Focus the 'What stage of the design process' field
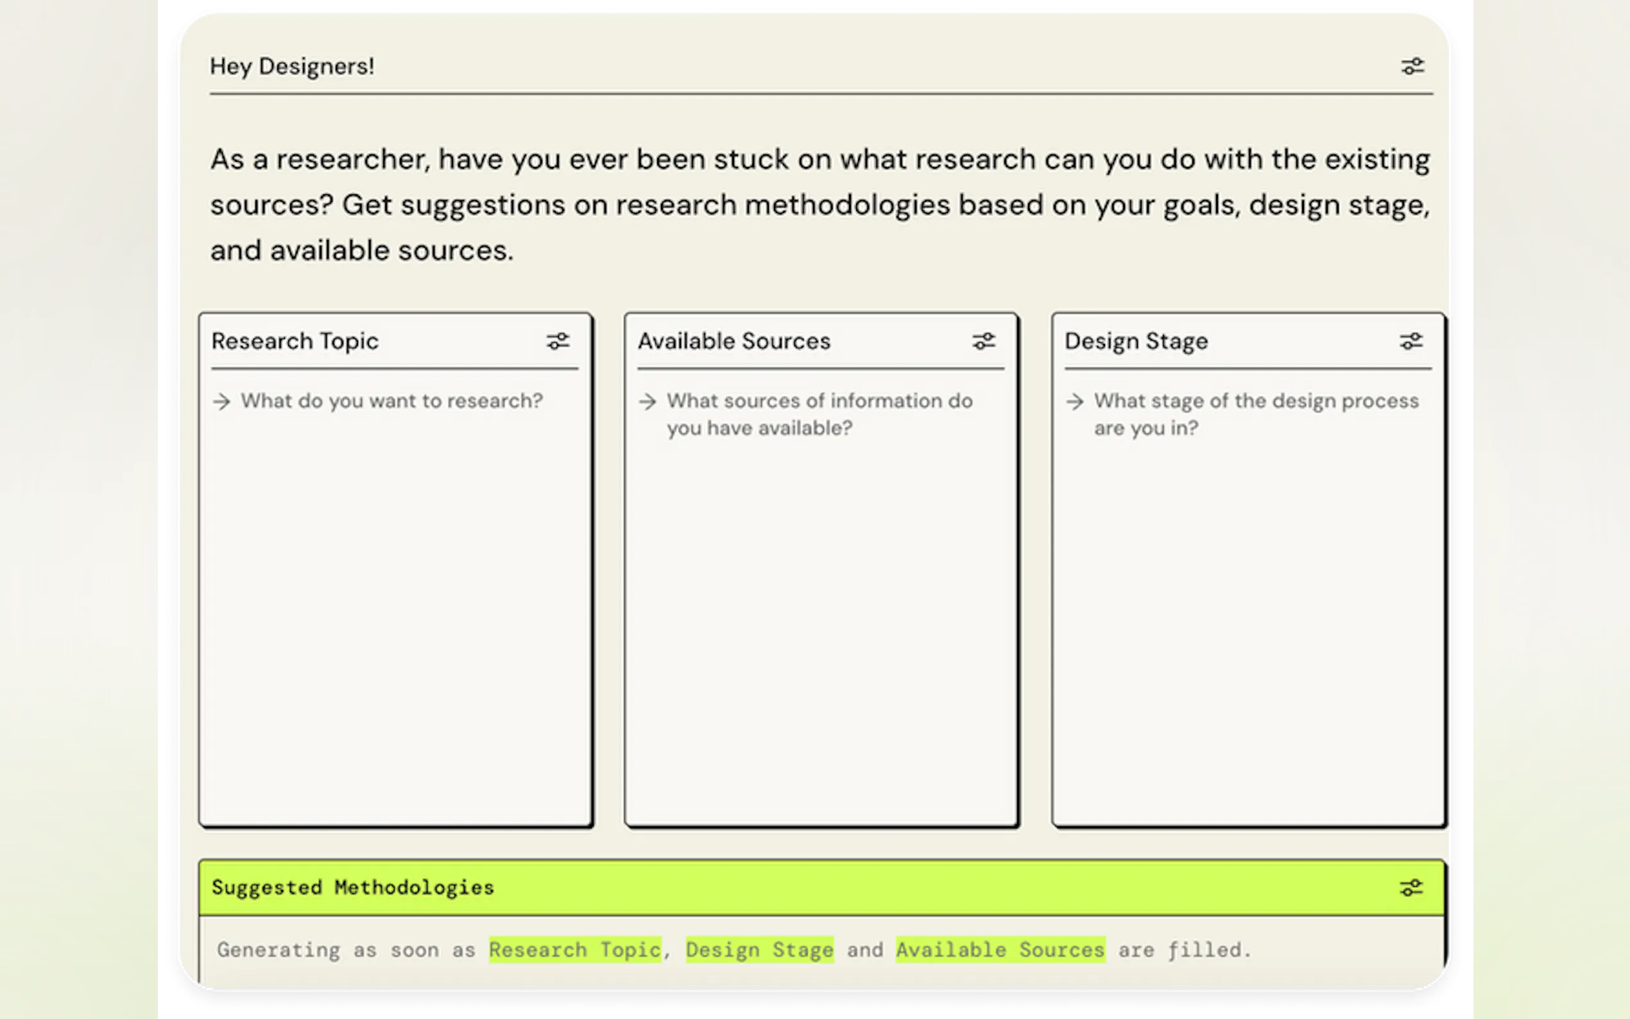Image resolution: width=1630 pixels, height=1019 pixels. click(1255, 414)
